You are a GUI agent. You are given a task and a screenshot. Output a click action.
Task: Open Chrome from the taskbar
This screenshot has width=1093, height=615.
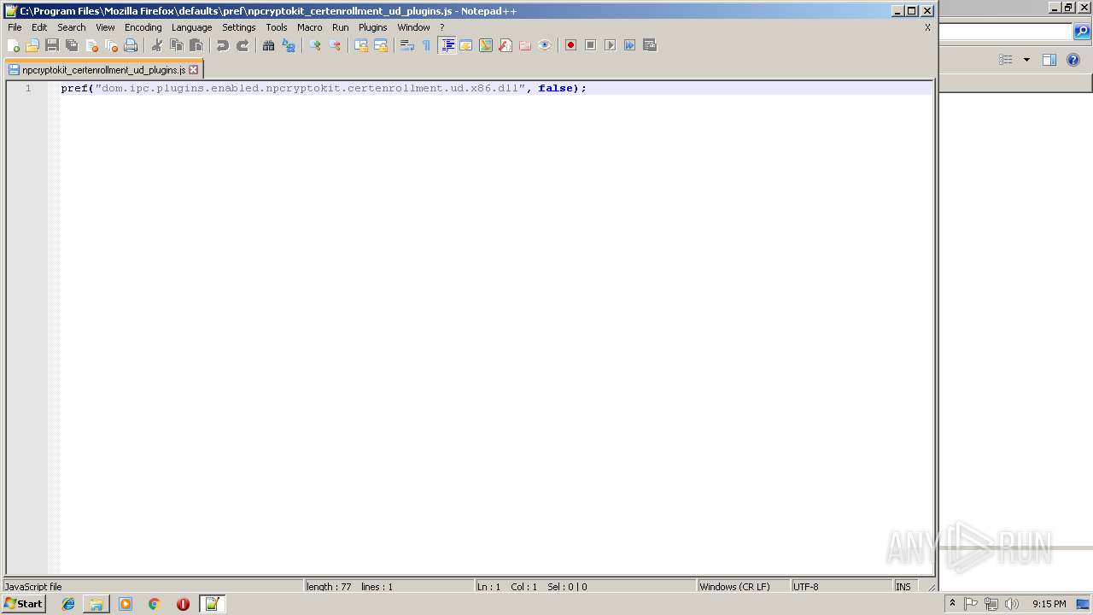point(155,604)
